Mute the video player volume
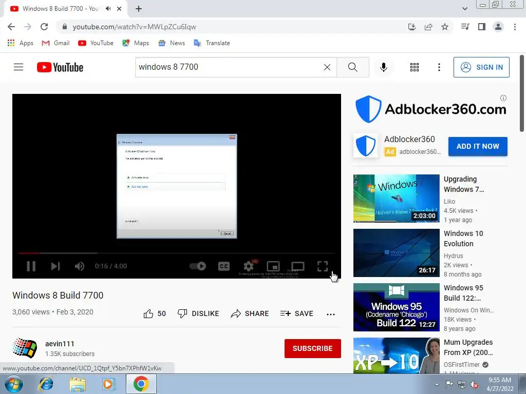 point(80,266)
